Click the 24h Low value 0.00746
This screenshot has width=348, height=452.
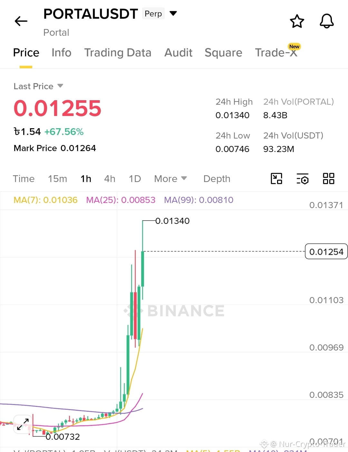232,149
